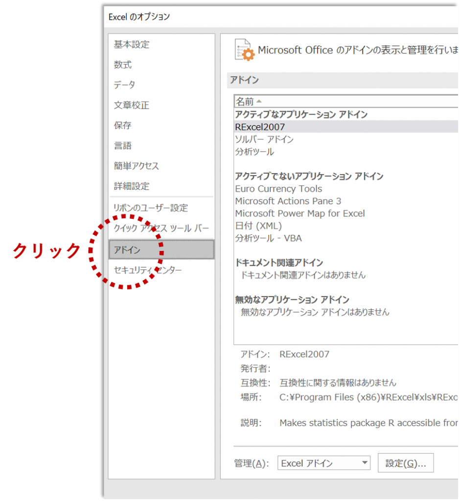460x501 pixels.
Task: Open リボンのユーザー設定 page
Action: coord(151,208)
